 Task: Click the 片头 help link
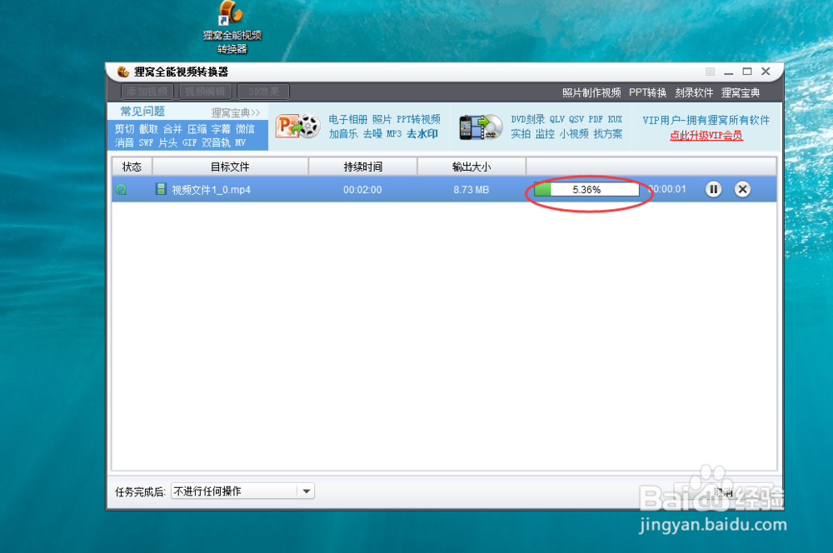point(168,142)
